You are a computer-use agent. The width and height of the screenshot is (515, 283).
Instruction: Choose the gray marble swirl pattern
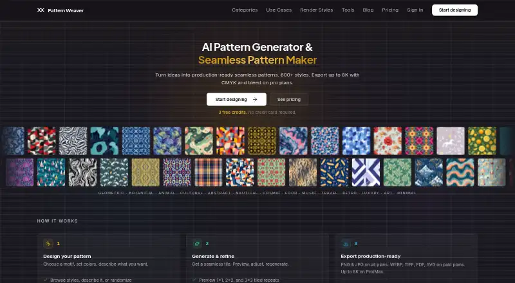coord(83,172)
